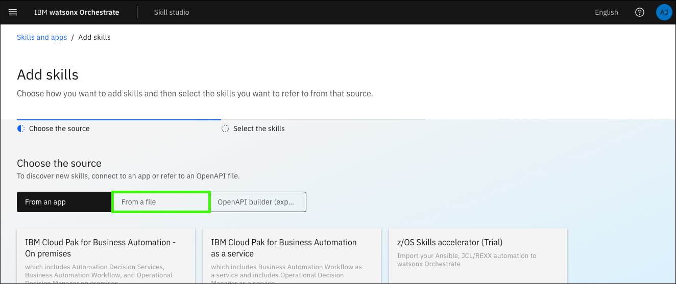Click the Add skills breadcrumb item

tap(94, 37)
